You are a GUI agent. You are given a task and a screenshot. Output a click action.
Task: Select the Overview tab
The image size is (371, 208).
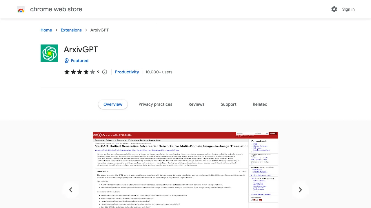[113, 104]
